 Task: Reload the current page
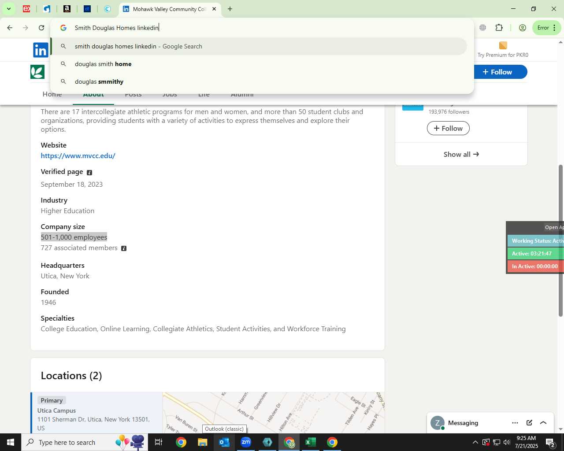coord(41,28)
